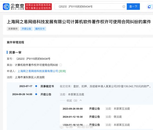The image size is (153, 130).
Task: Open the 民事裁定书 entry
Action: [47, 86]
